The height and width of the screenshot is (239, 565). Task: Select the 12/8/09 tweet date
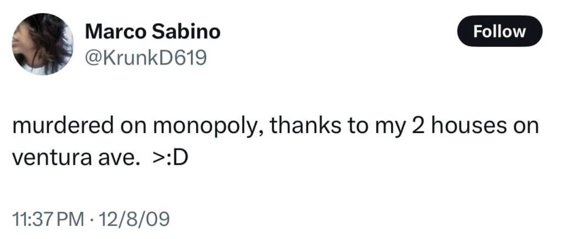click(x=133, y=220)
